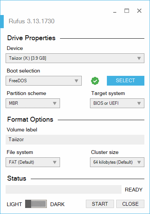Click the Device dropdown arrow

pyautogui.click(x=139, y=59)
